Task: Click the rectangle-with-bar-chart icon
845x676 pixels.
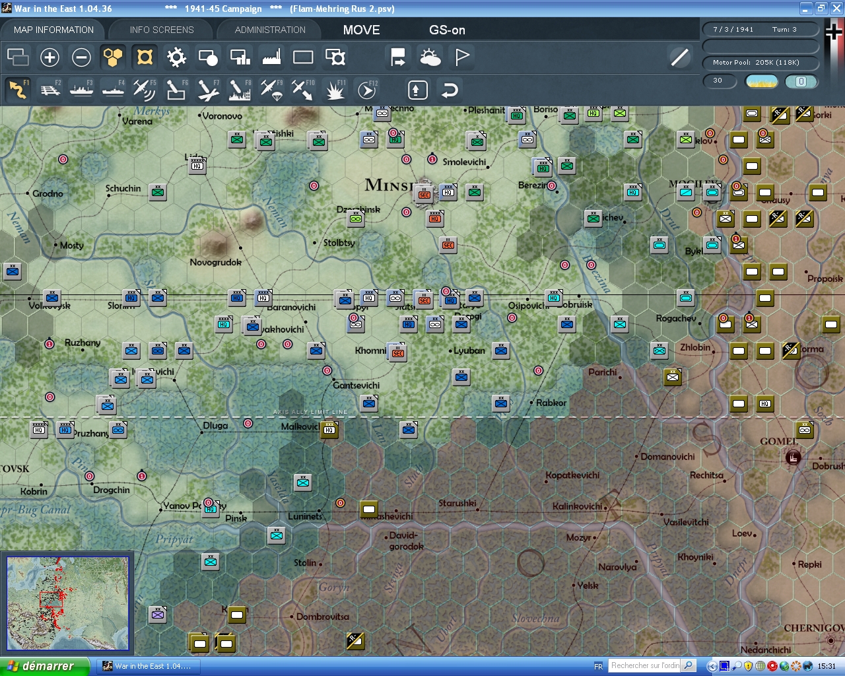Action: 240,57
